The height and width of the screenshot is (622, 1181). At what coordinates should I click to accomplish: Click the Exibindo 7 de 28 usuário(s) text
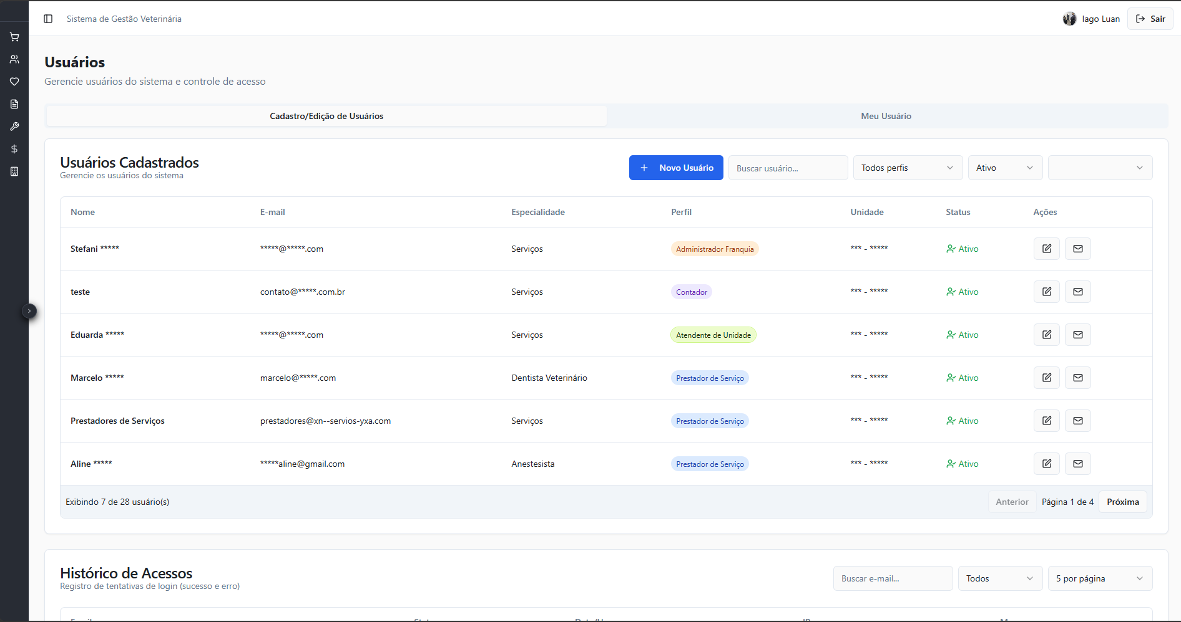click(117, 502)
